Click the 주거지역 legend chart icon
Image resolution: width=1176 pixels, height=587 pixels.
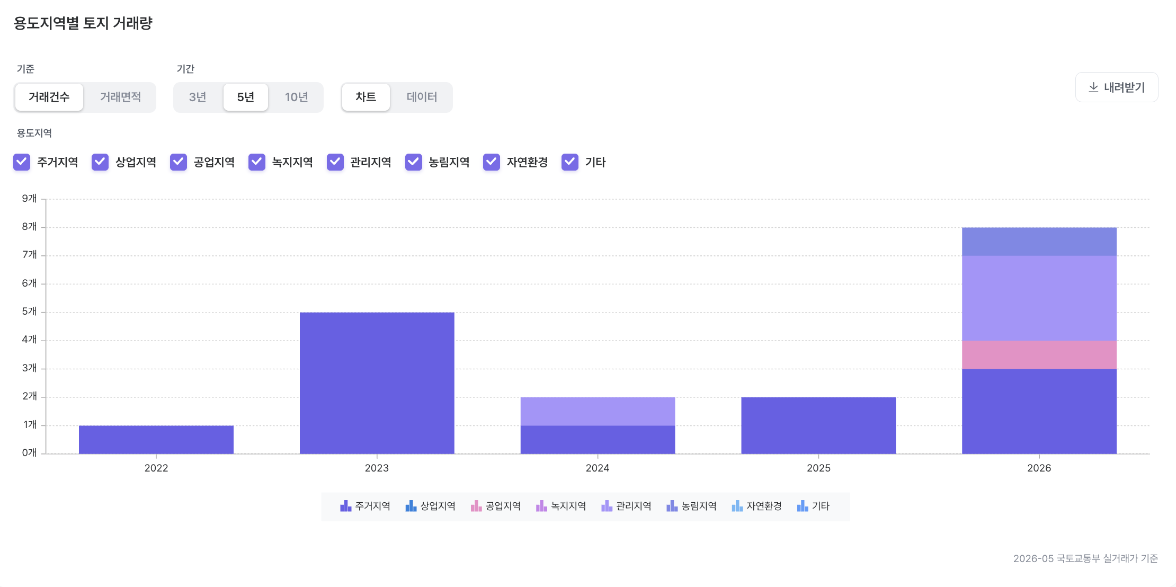click(345, 506)
